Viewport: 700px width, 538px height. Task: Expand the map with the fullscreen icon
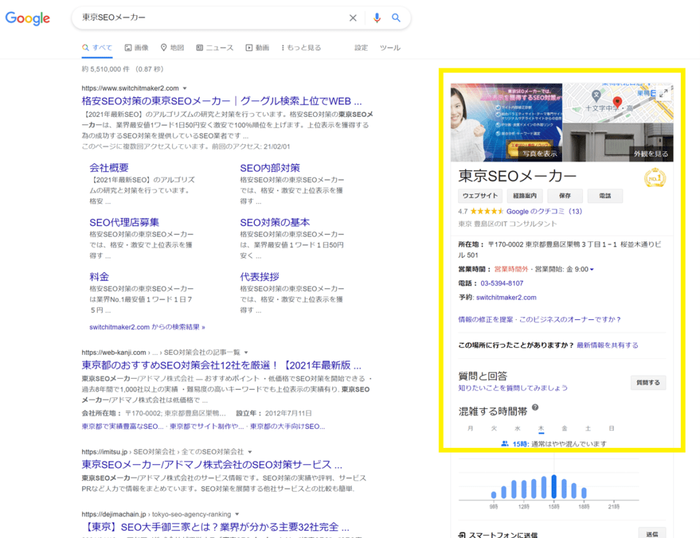(x=663, y=94)
